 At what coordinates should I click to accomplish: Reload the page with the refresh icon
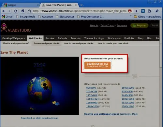[x=16, y=11]
